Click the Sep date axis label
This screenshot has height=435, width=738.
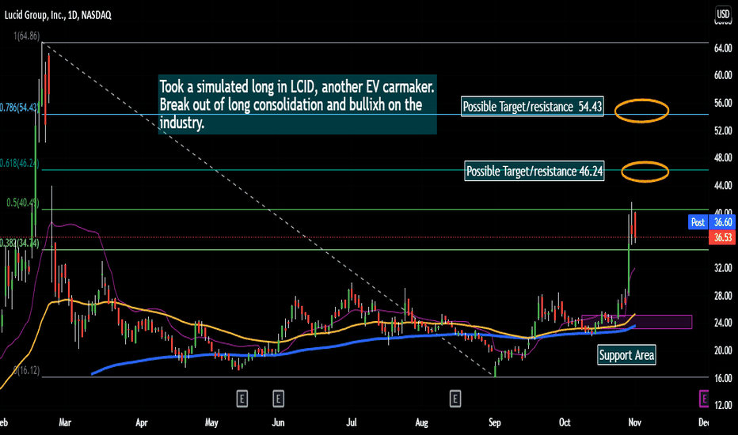pos(495,422)
